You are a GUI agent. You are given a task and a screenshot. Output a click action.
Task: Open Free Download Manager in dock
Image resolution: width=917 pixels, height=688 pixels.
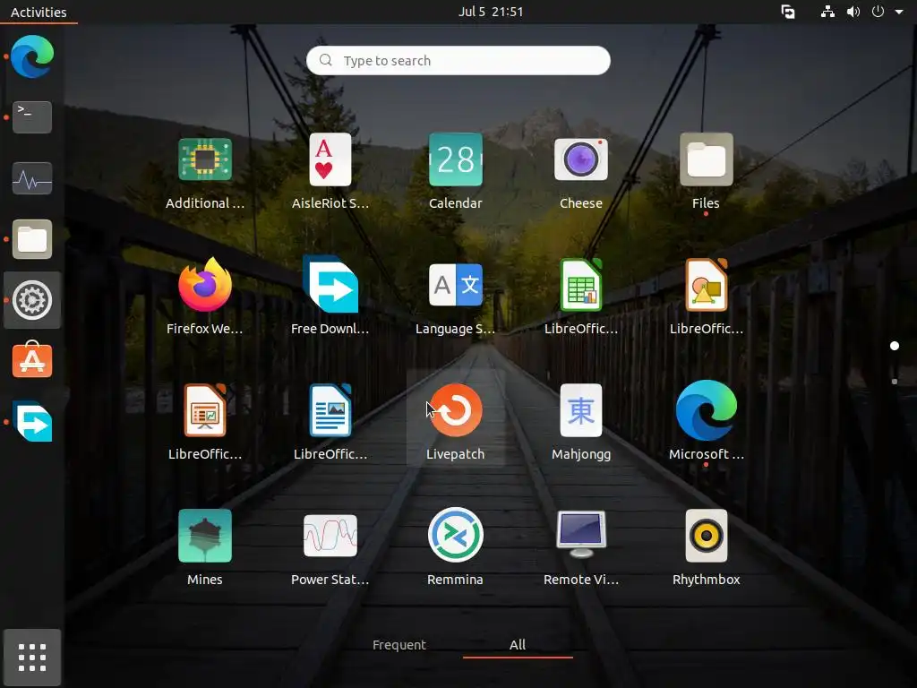point(32,422)
